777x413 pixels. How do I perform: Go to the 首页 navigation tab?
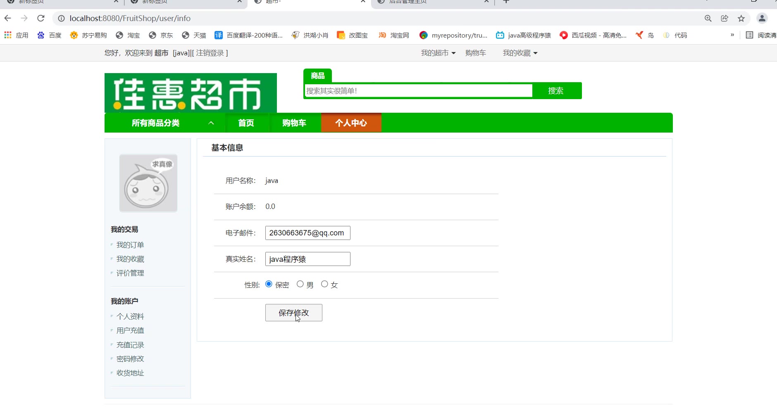pos(246,123)
